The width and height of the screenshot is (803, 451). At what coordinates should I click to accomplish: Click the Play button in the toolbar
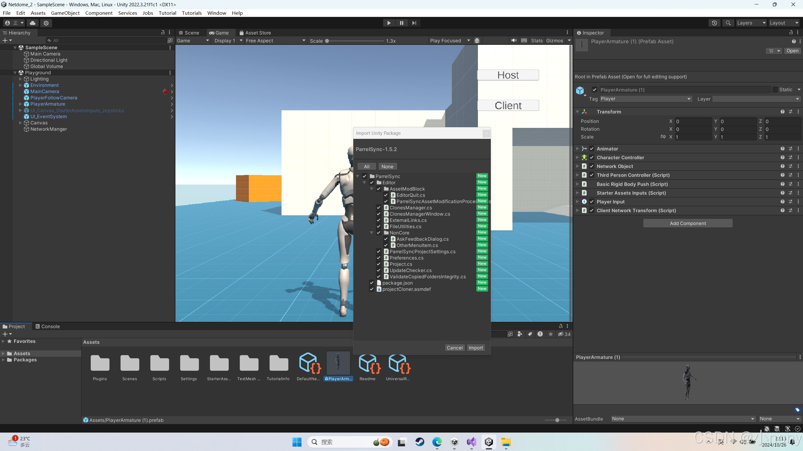(x=388, y=23)
